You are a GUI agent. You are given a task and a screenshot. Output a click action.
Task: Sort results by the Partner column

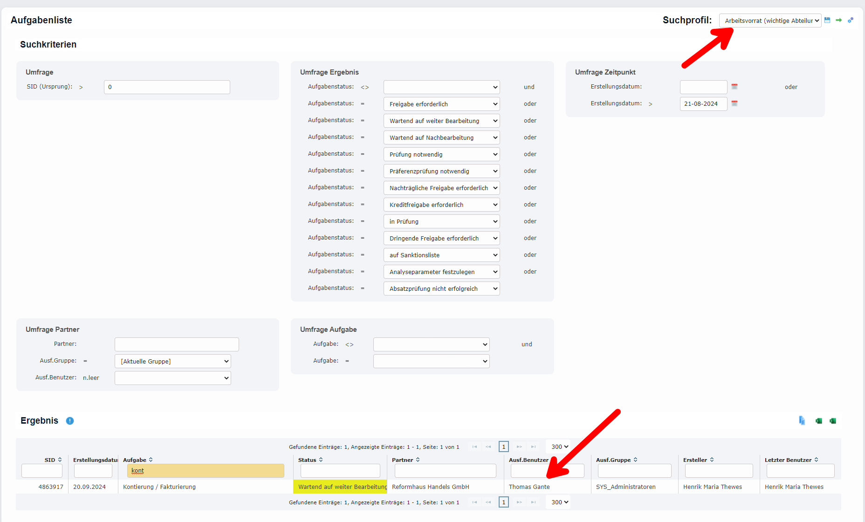[x=418, y=460]
